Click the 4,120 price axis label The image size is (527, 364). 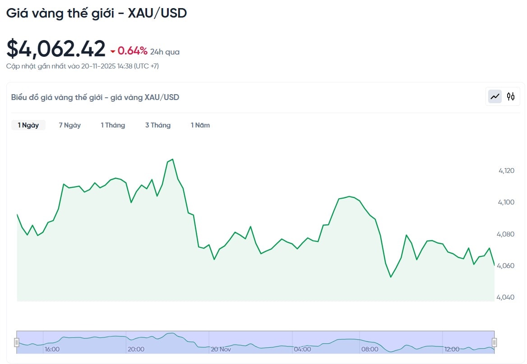tap(506, 171)
